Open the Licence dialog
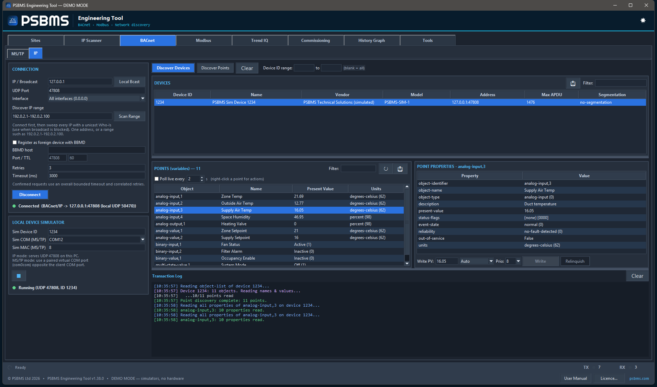 pyautogui.click(x=609, y=378)
